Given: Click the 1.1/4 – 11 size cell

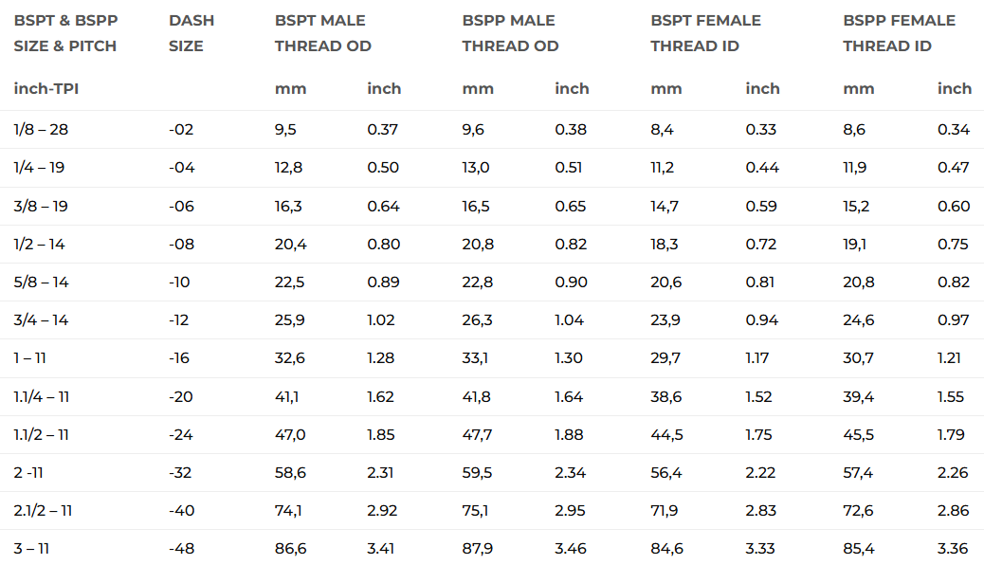Looking at the screenshot, I should click(x=42, y=396).
